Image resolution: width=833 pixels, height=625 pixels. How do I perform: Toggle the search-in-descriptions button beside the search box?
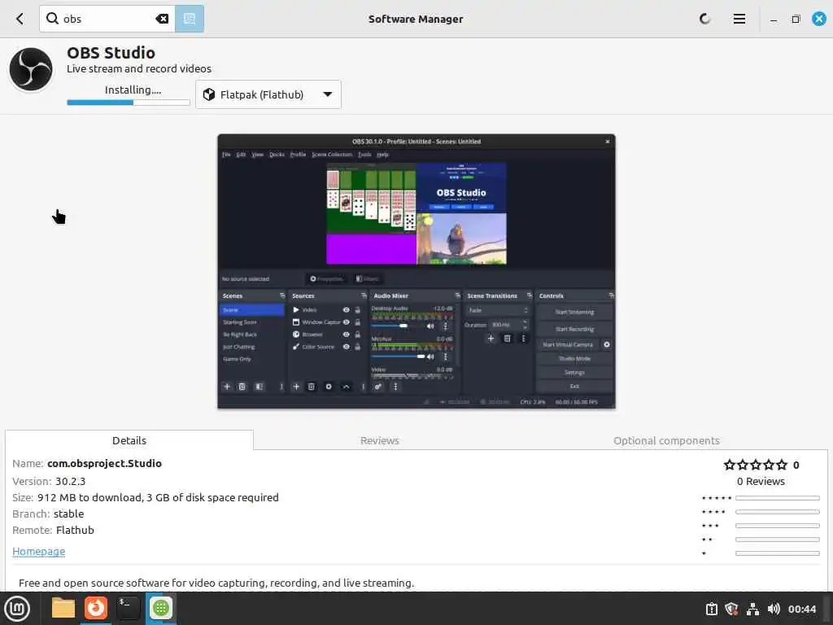[x=189, y=20]
